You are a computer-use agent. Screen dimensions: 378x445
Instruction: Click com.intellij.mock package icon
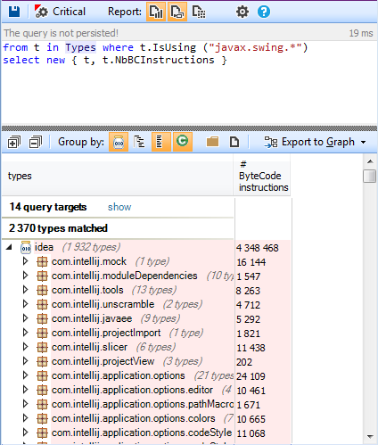(42, 261)
